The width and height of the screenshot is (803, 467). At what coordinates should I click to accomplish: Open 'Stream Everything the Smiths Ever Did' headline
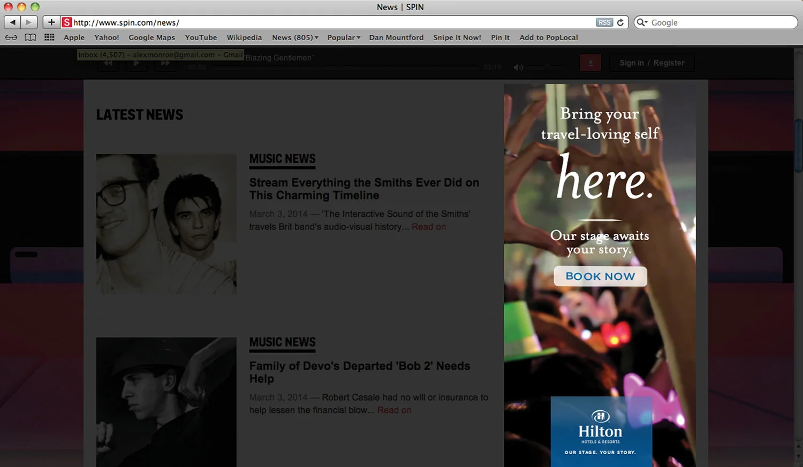[x=364, y=189]
